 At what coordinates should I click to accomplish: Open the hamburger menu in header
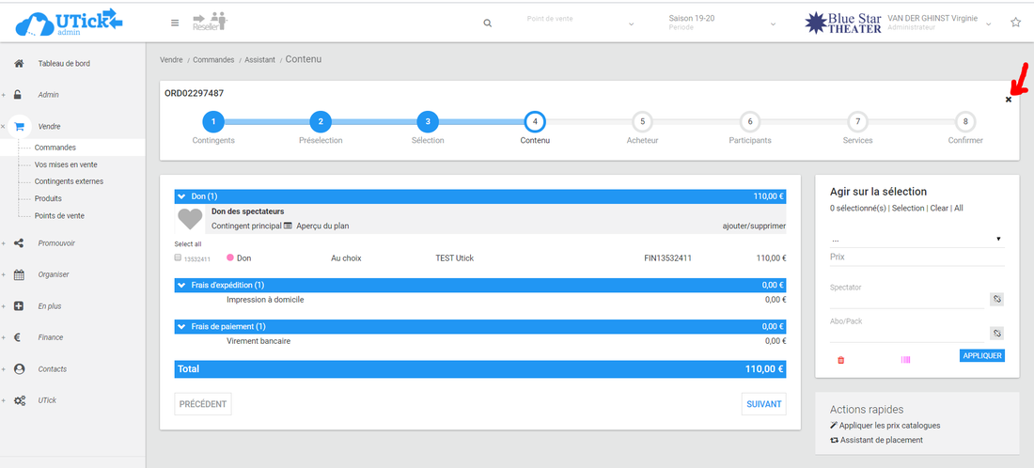pyautogui.click(x=175, y=23)
